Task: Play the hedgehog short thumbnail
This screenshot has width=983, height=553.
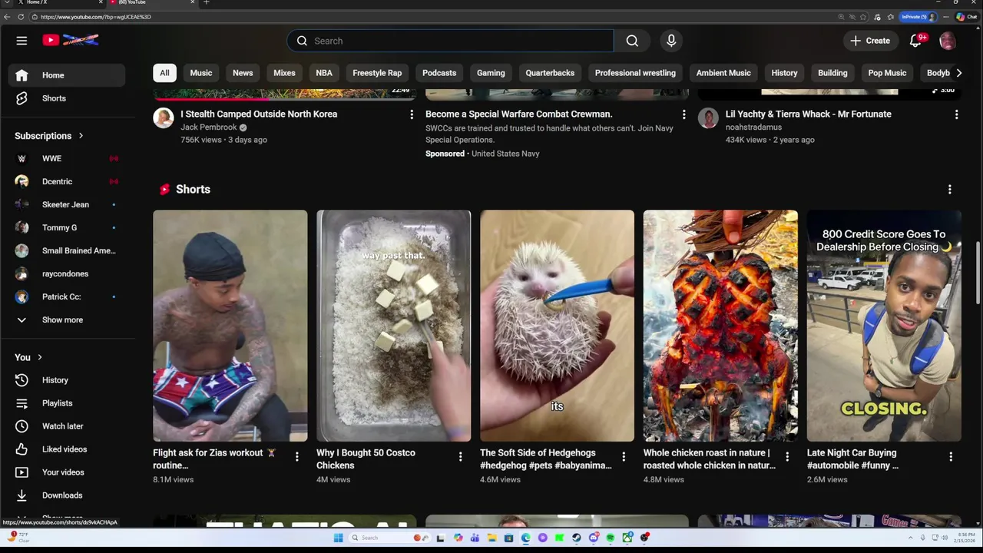Action: point(557,326)
